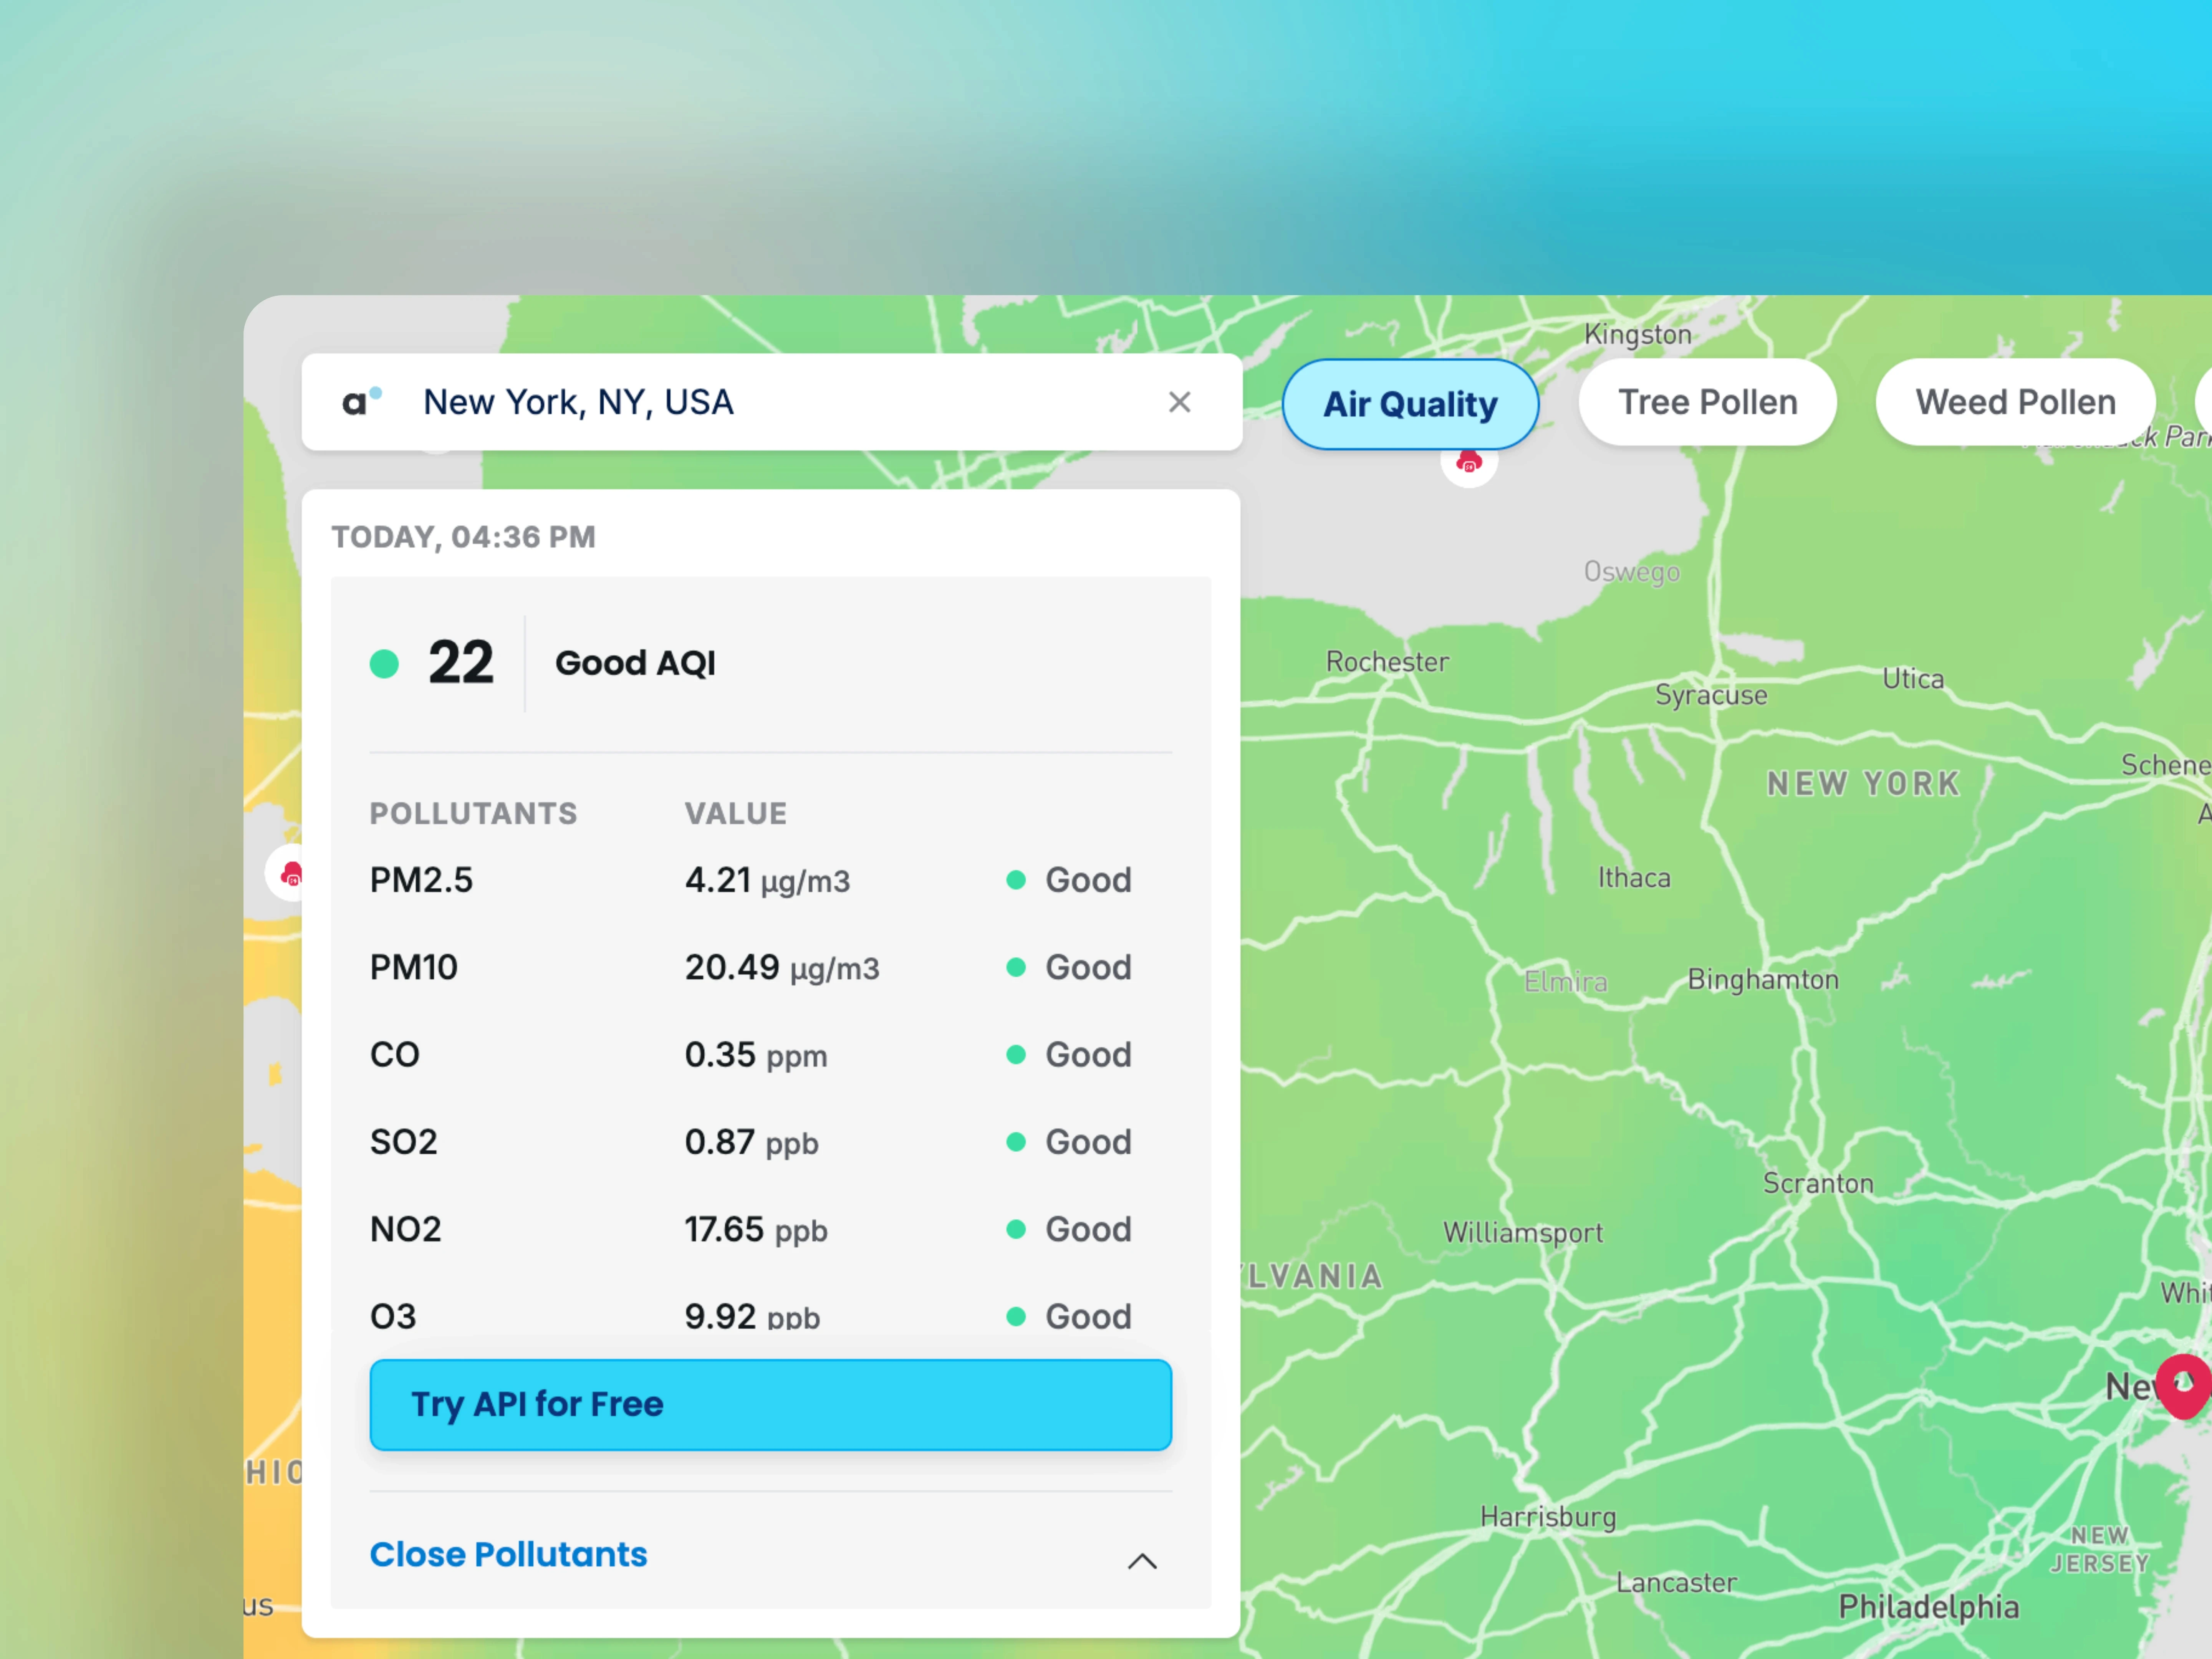Click the Good status in PM2.5 row

(x=1069, y=880)
